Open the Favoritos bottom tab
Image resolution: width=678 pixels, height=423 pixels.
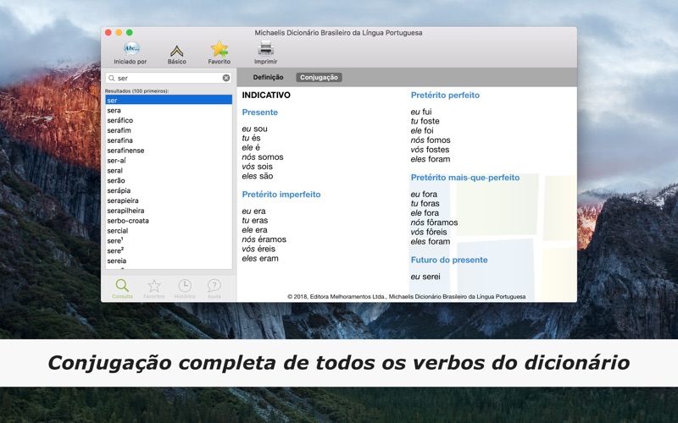tap(154, 288)
